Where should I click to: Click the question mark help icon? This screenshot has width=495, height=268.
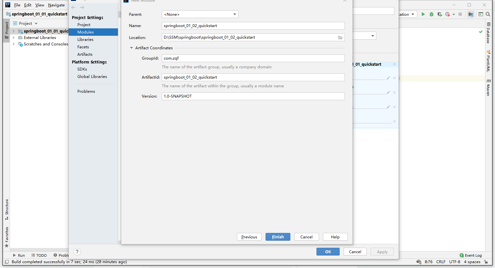coord(77,252)
